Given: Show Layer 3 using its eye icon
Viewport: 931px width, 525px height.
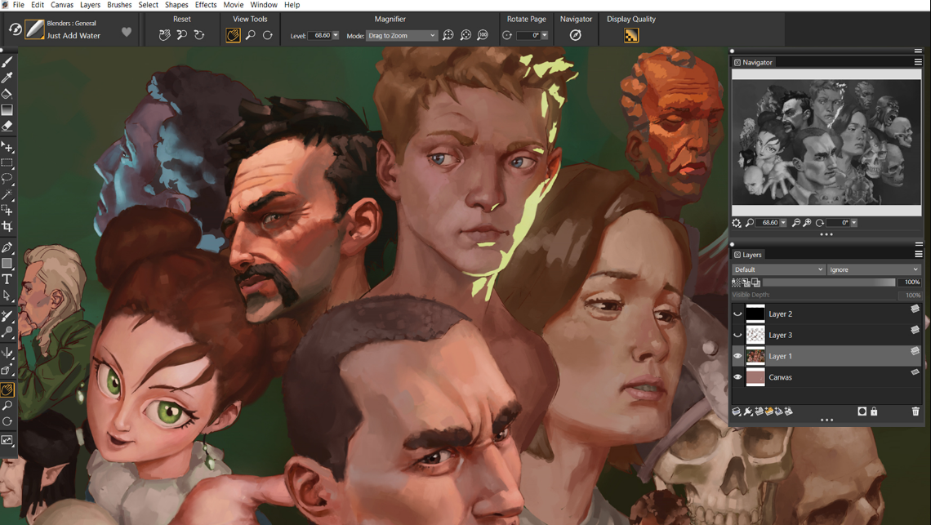Looking at the screenshot, I should click(x=737, y=335).
